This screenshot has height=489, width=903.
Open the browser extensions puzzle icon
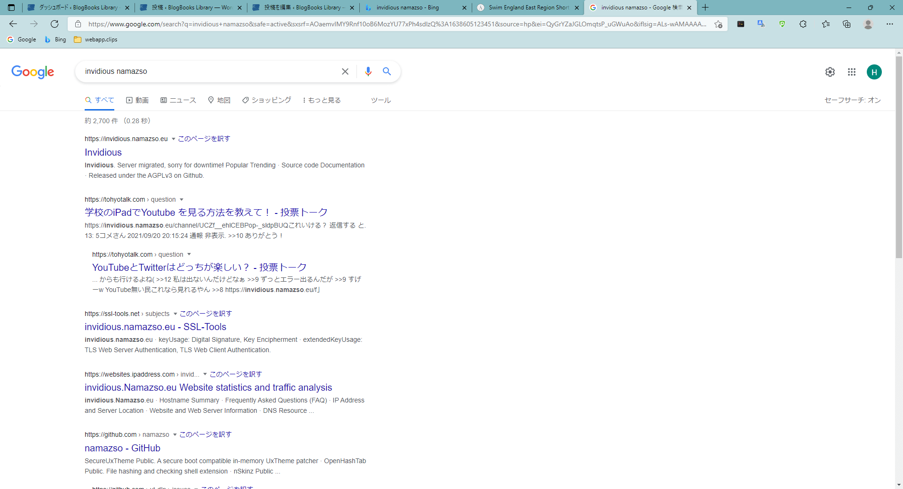click(803, 24)
